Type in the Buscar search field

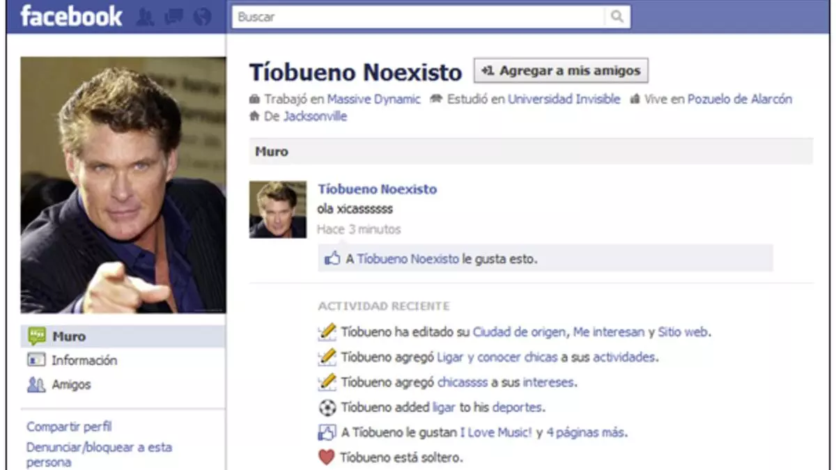pyautogui.click(x=418, y=17)
